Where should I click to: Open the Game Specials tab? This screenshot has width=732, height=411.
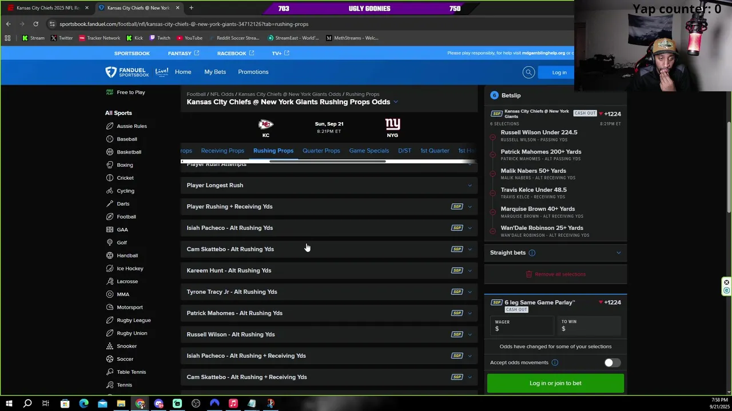pyautogui.click(x=369, y=151)
